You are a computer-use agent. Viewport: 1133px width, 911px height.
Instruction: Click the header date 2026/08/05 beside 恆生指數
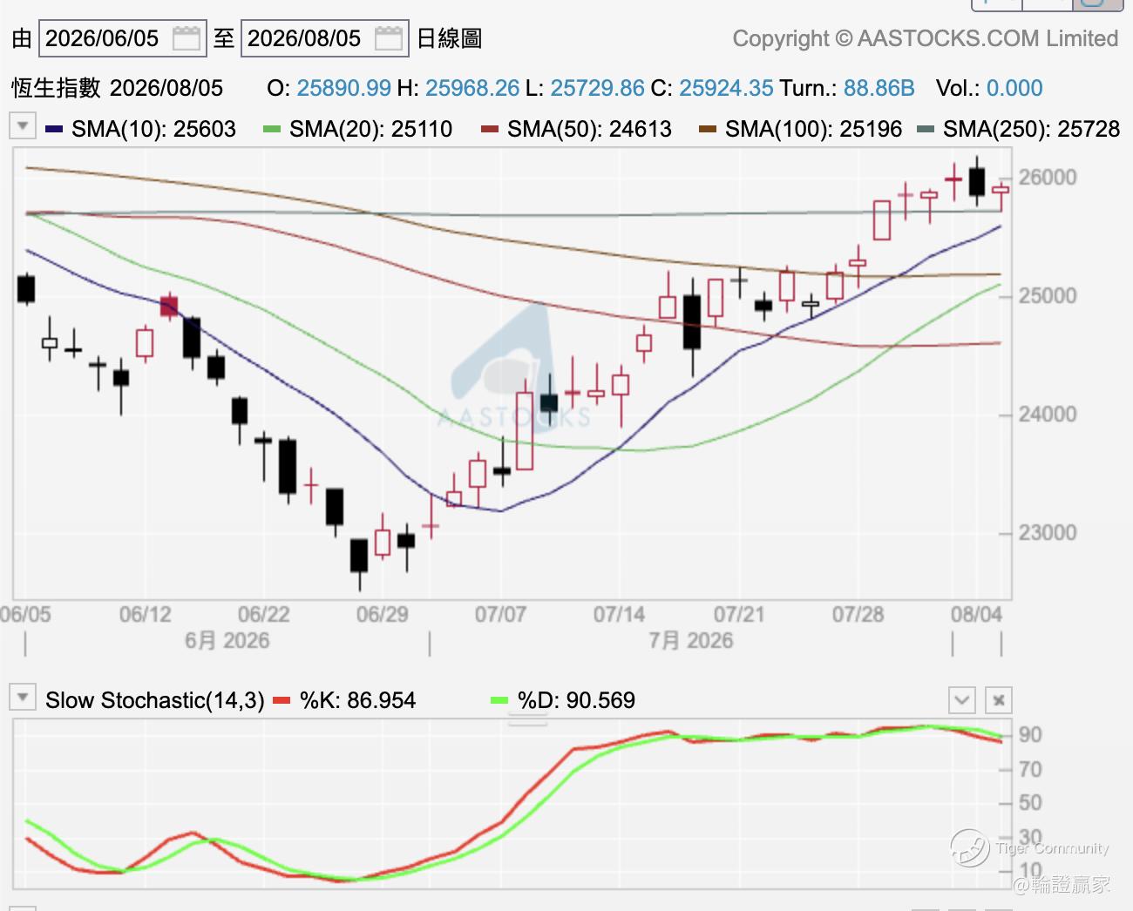pos(166,88)
